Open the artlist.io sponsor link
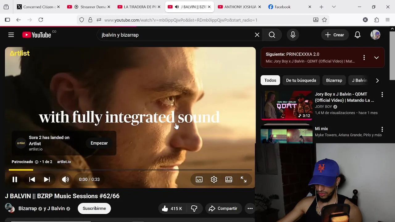Viewport: 395px width, 222px height. [x=64, y=162]
